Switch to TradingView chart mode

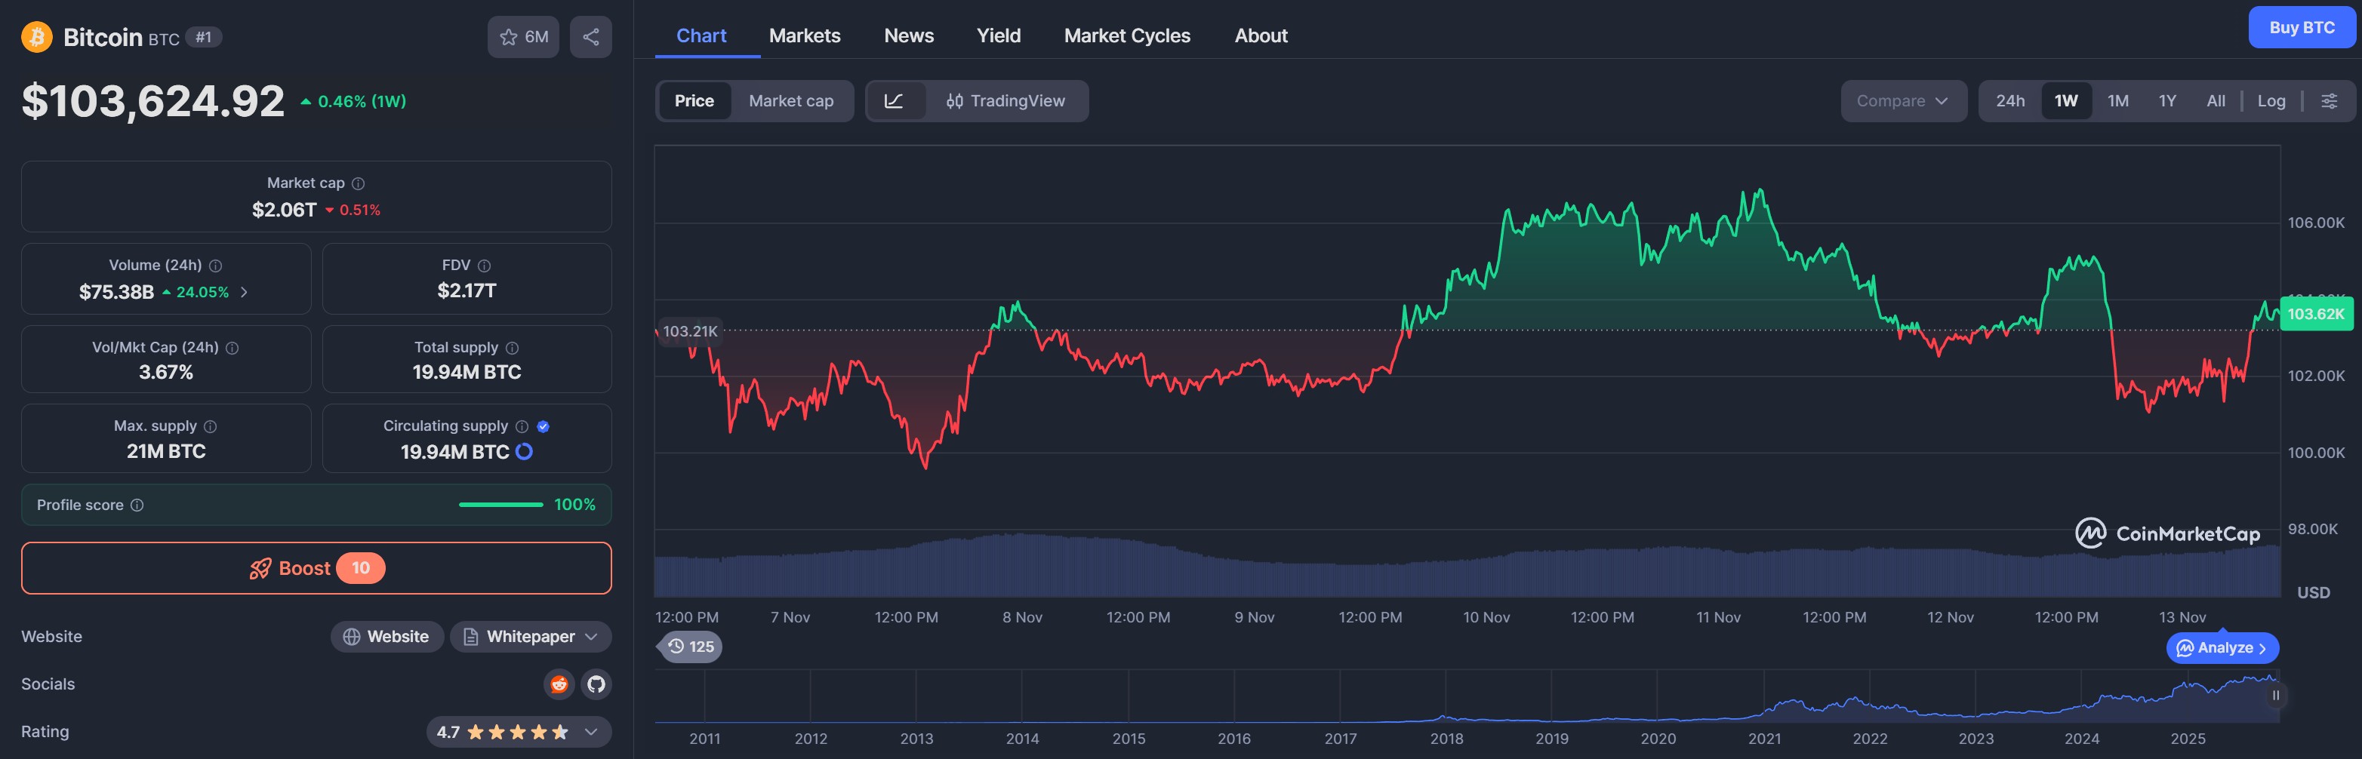point(1005,101)
